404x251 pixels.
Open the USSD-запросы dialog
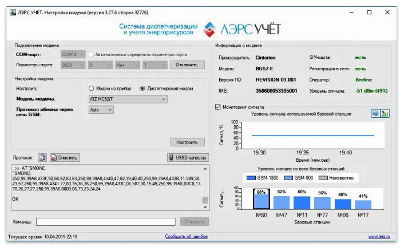pyautogui.click(x=188, y=158)
